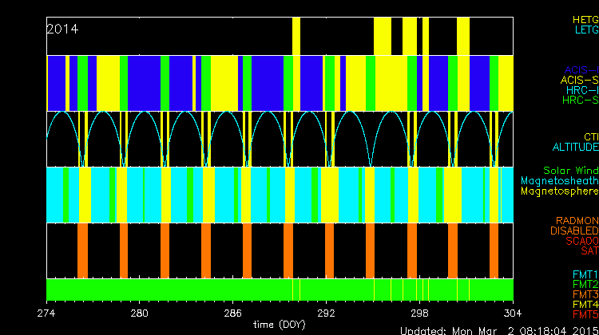Click the 2014 year label

tap(62, 30)
